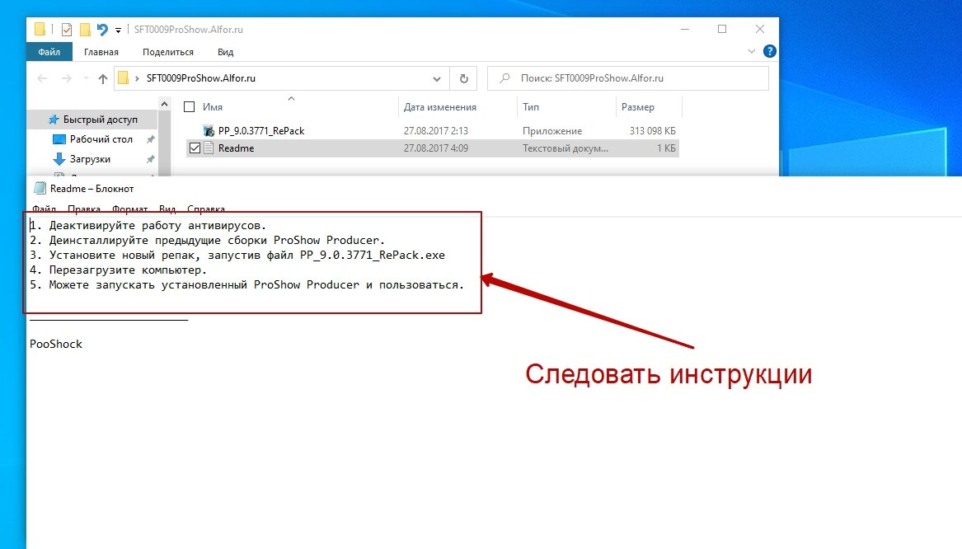Uncheck the Readme file checkbox
Screen dimensions: 962x549
[x=195, y=148]
